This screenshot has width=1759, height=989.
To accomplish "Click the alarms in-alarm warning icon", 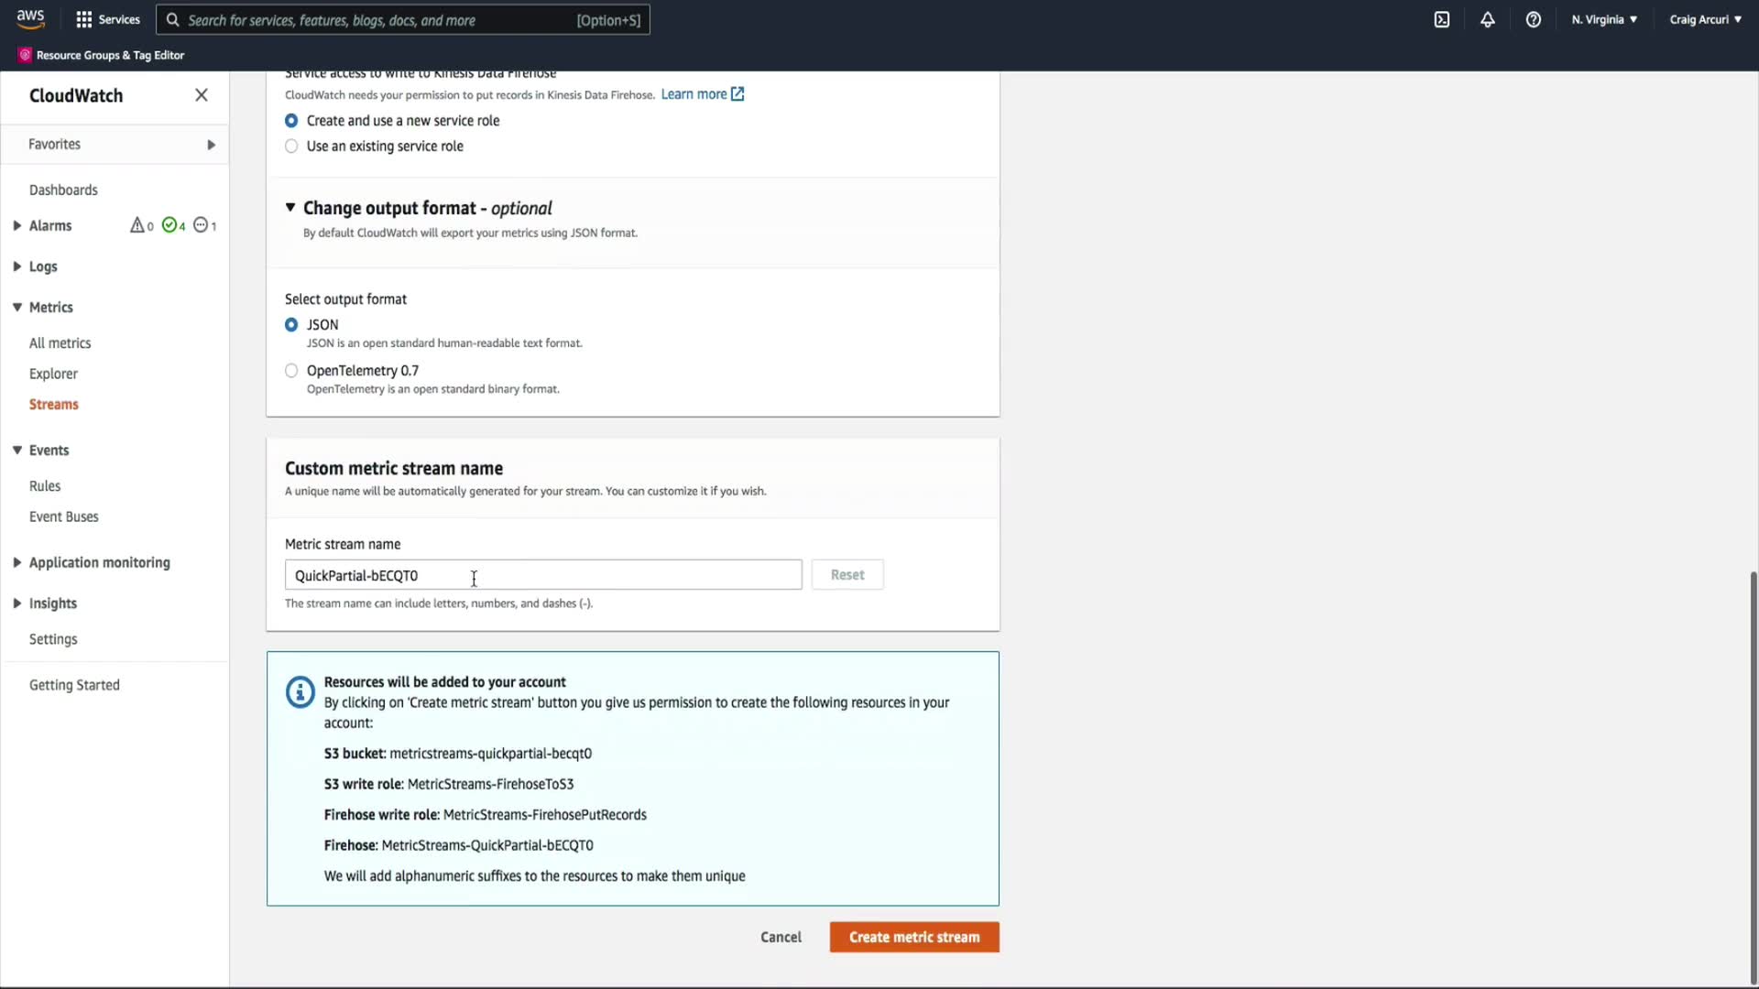I will point(137,225).
